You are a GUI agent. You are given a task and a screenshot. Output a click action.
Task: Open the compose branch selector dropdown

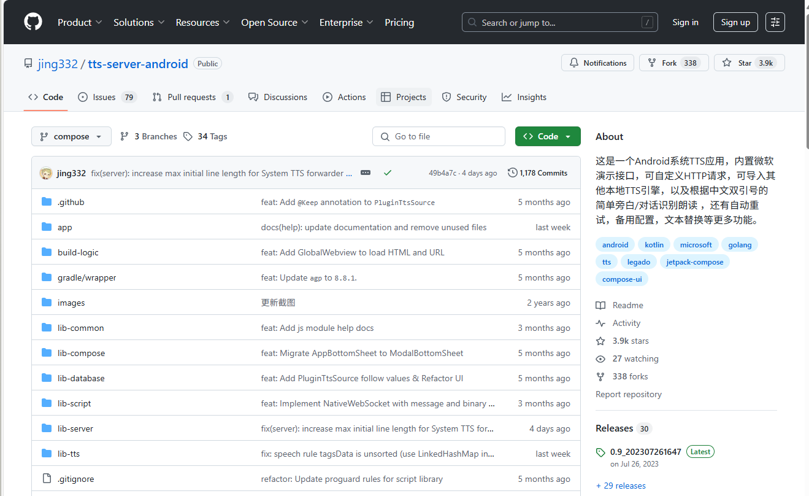[71, 136]
